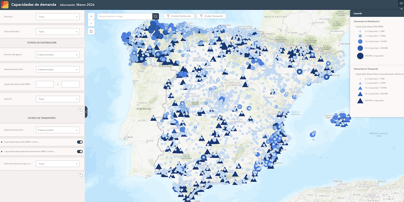
Task: Open Nombre del gestor dropdown
Action: (x=57, y=55)
